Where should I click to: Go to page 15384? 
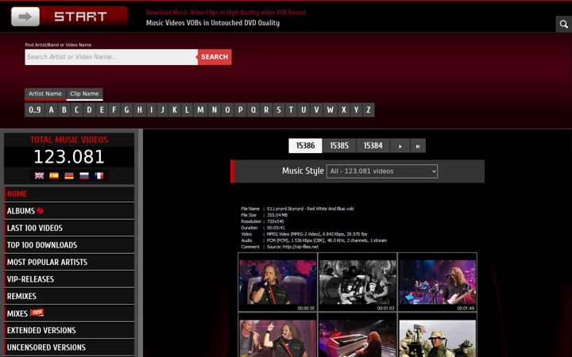tap(373, 146)
